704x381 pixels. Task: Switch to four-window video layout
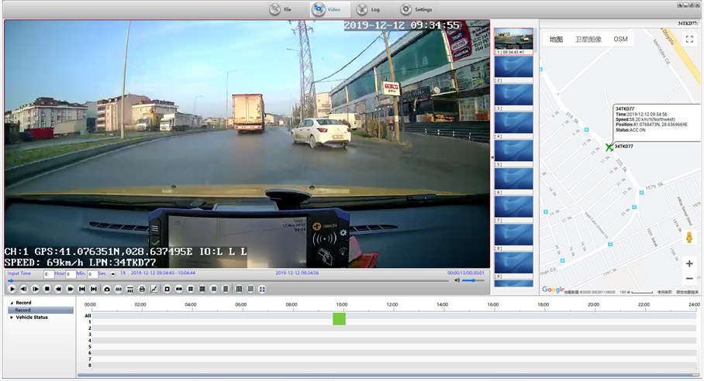191,289
